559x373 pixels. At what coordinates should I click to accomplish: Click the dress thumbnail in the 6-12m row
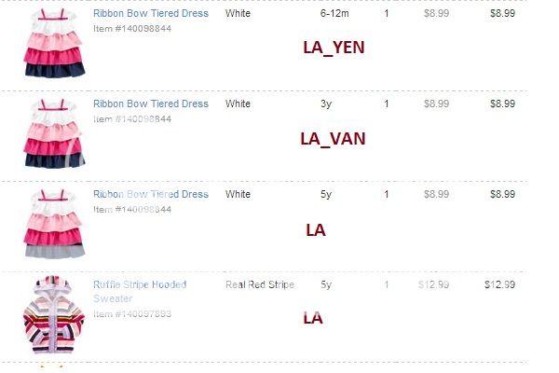coord(53,43)
